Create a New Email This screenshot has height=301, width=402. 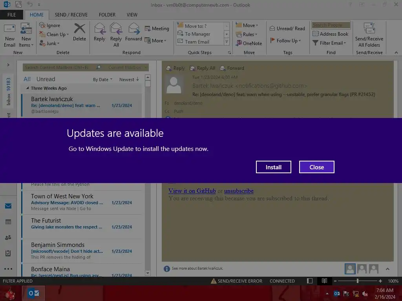pyautogui.click(x=9, y=35)
